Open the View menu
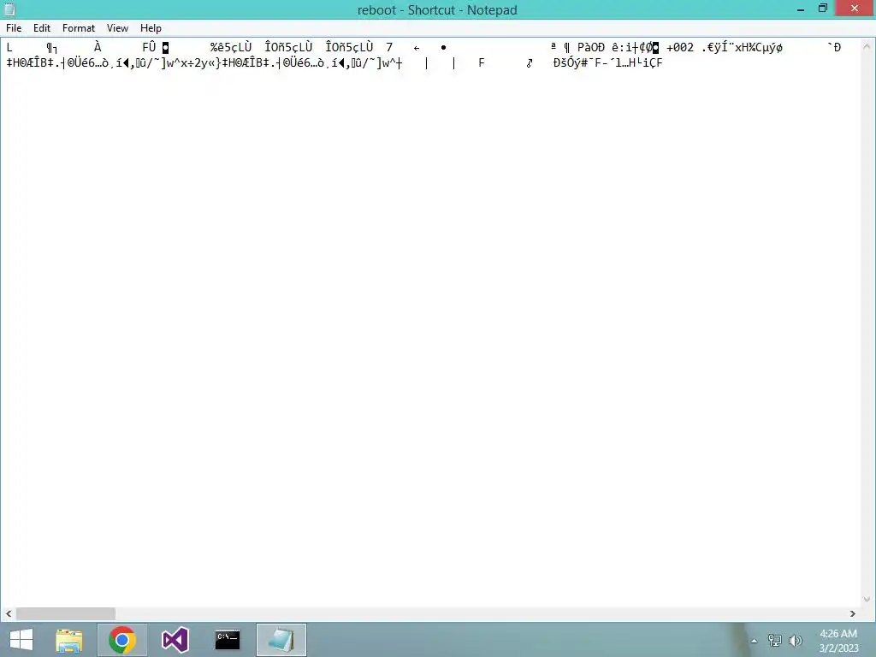Viewport: 876px width, 657px height. (x=117, y=28)
